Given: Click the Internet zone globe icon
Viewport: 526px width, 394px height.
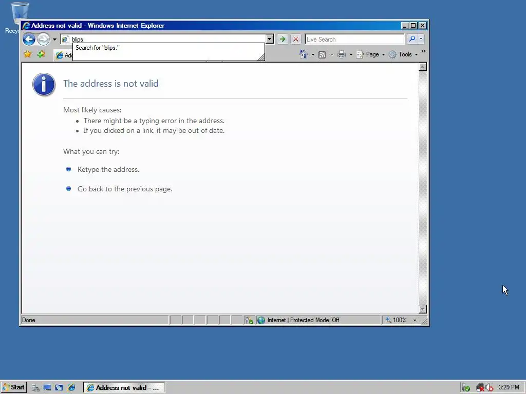Looking at the screenshot, I should [x=261, y=320].
